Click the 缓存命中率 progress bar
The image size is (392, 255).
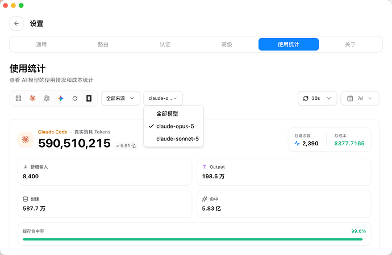coord(194,239)
